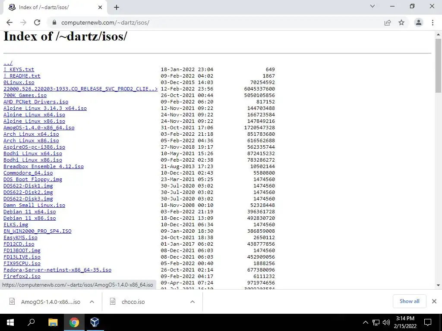This screenshot has height=331, width=442.
Task: Download Fedora-Server-netinst-x86_64-35.iso
Action: pyautogui.click(x=57, y=270)
